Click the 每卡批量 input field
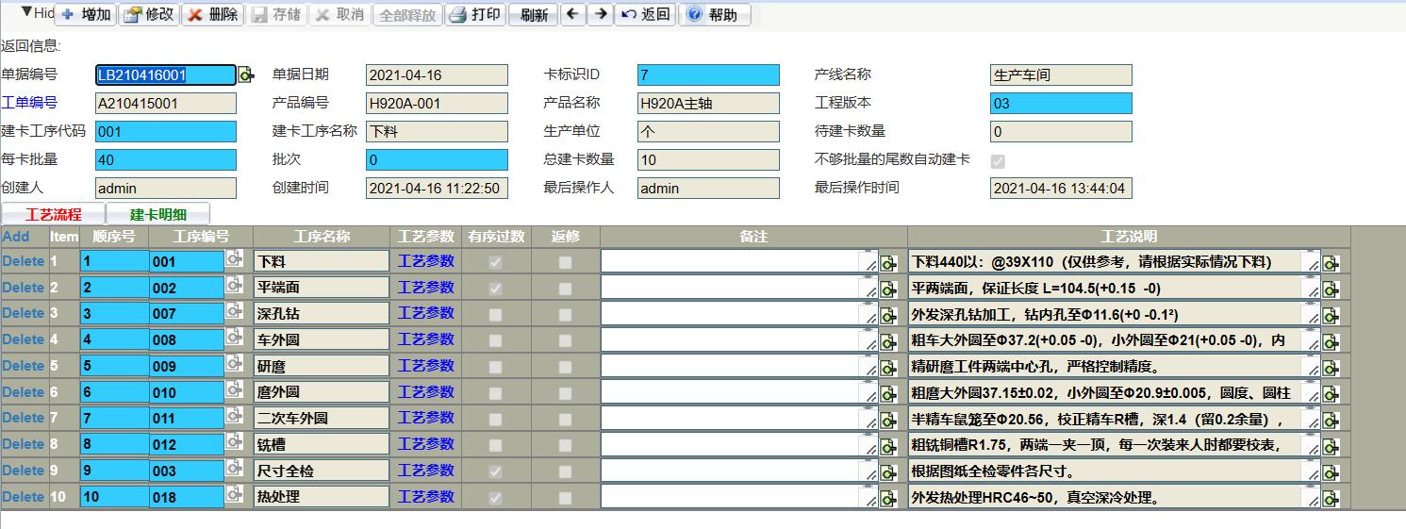 166,160
